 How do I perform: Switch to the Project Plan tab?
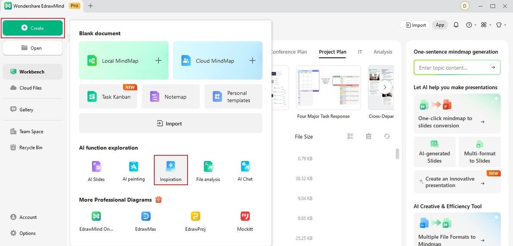tap(332, 52)
